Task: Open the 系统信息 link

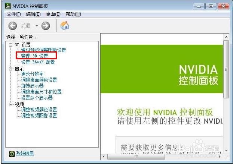Action: coord(25,153)
